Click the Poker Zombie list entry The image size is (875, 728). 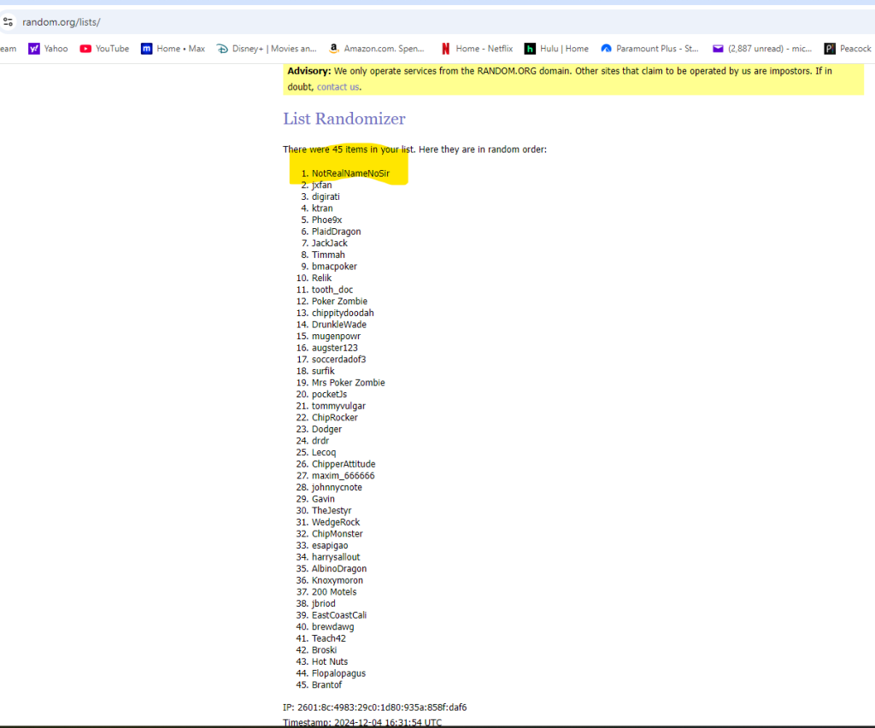(x=339, y=302)
